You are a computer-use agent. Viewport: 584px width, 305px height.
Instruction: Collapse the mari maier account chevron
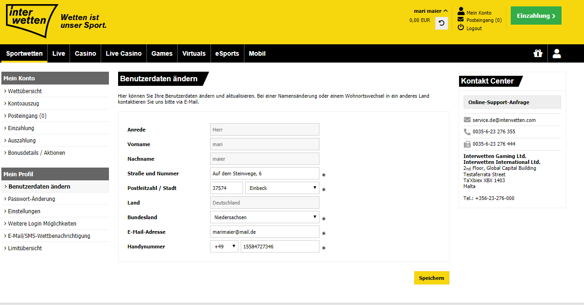[x=445, y=11]
